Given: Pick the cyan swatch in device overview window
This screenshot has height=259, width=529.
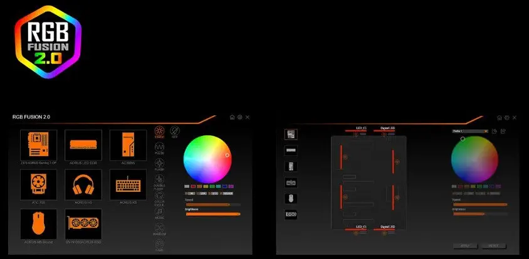Looking at the screenshot, I should (x=218, y=186).
